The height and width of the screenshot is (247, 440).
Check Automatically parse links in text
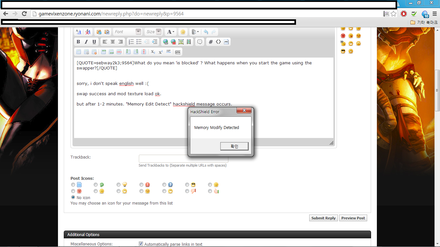141,244
